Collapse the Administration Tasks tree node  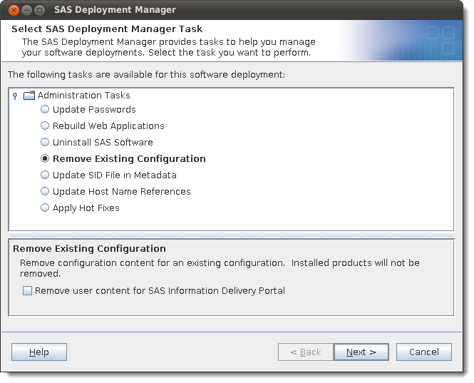(x=15, y=96)
